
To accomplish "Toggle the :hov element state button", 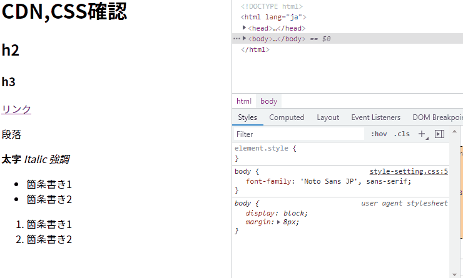I will [379, 134].
